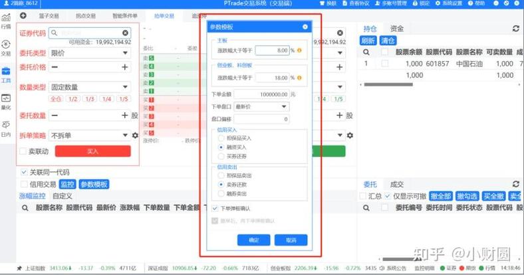Screen dimensions: 524x275
Task: Open the 下单盘口 最新价 dropdown
Action: [x=261, y=106]
